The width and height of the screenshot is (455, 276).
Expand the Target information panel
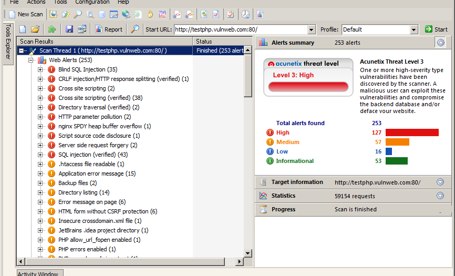pos(440,182)
